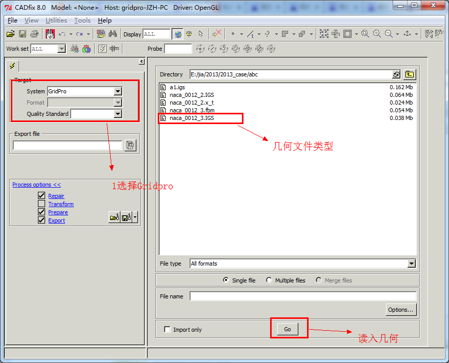Select the Multiple files radio button

[x=269, y=280]
